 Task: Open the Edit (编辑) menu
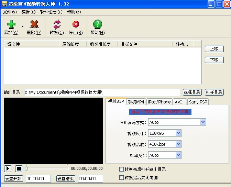pyautogui.click(x=29, y=12)
